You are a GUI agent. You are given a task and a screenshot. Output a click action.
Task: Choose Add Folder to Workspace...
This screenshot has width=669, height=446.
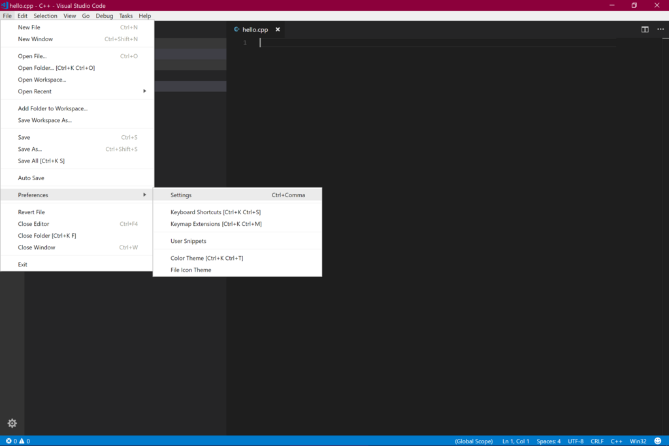pos(77,108)
